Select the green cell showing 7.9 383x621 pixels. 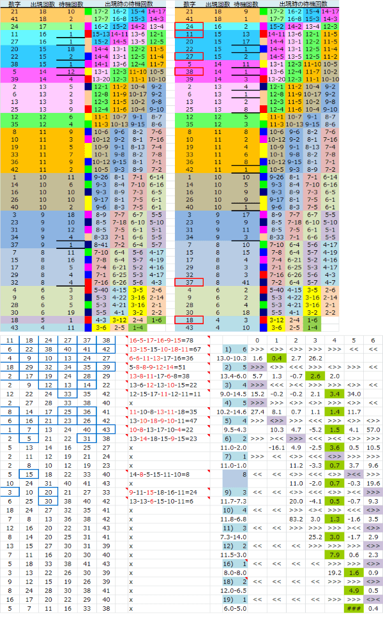(334, 555)
